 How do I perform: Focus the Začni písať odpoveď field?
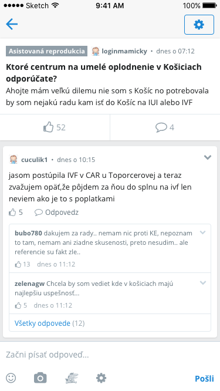(x=110, y=355)
